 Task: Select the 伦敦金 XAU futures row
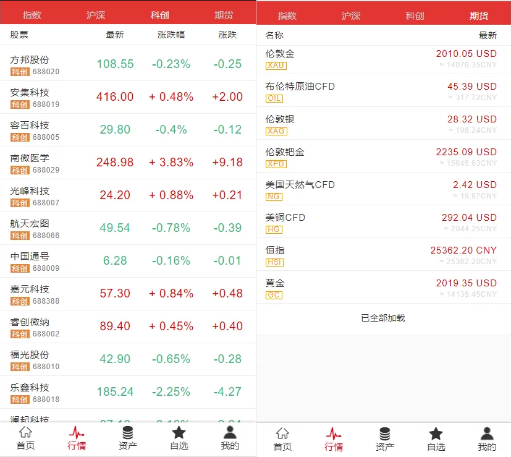383,59
